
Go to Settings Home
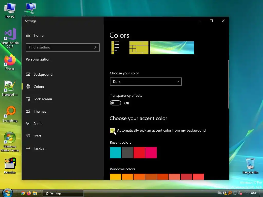(35, 35)
